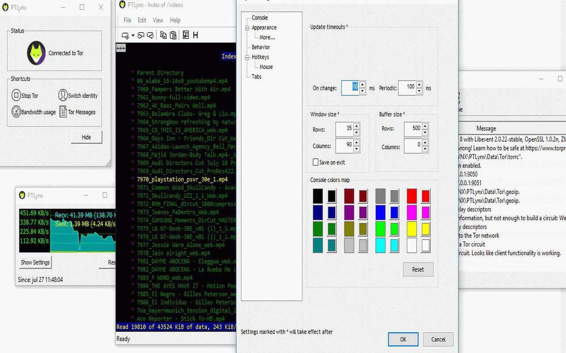Viewport: 566px width, 353px height.
Task: Click the Switch identity person icon
Action: 62,95
